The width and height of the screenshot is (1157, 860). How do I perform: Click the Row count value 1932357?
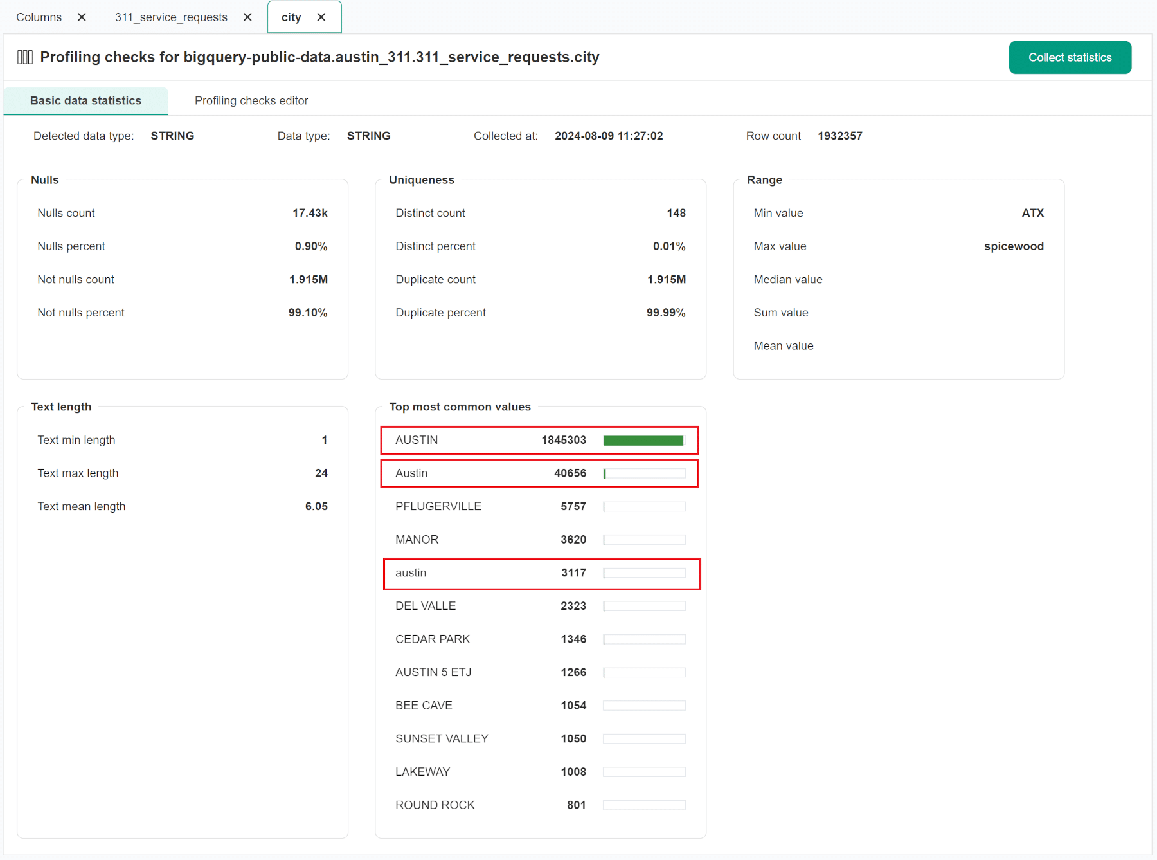(839, 136)
